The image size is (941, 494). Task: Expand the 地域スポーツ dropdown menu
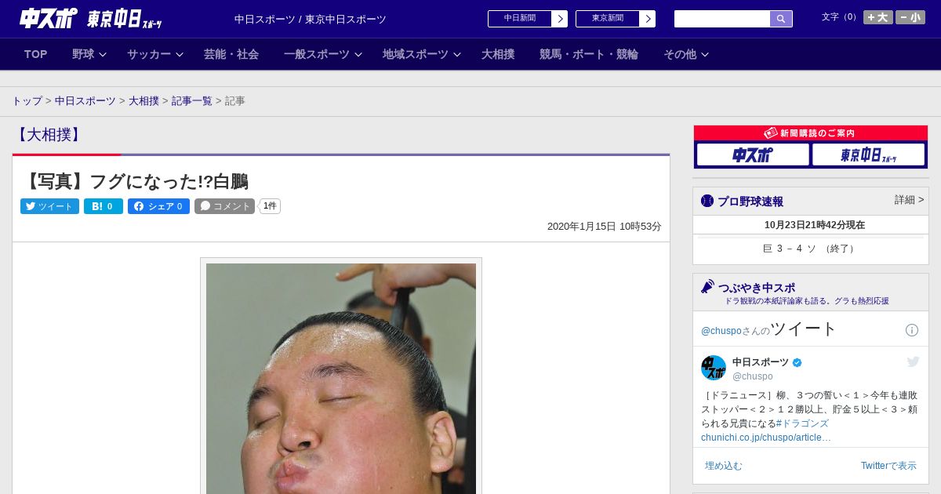[422, 54]
